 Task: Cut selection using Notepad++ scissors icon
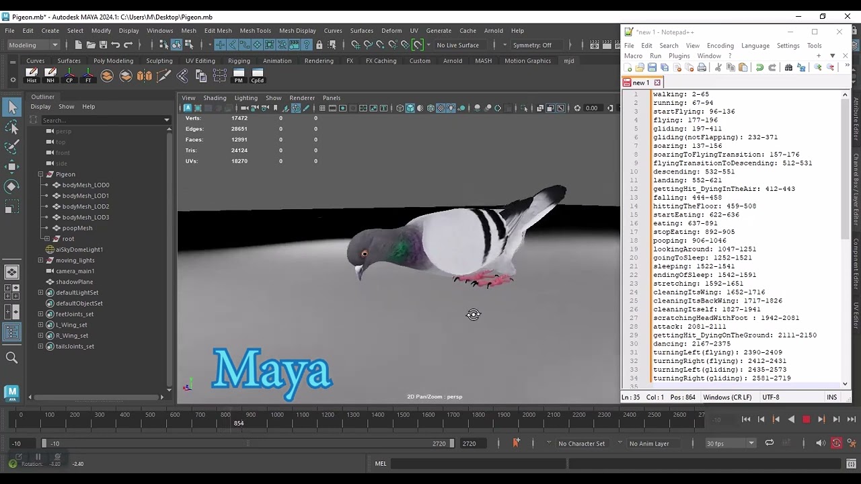(718, 68)
